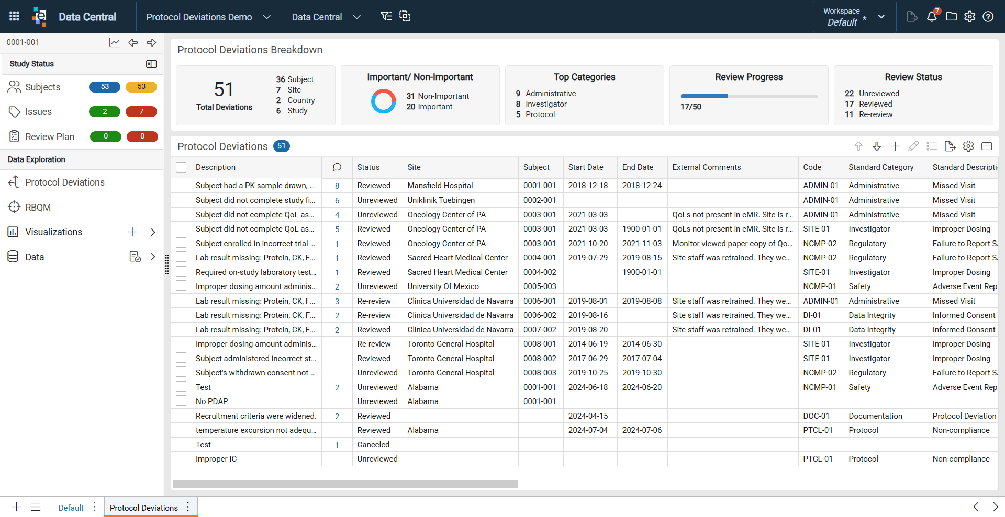Open global settings gear in top bar

coord(970,17)
